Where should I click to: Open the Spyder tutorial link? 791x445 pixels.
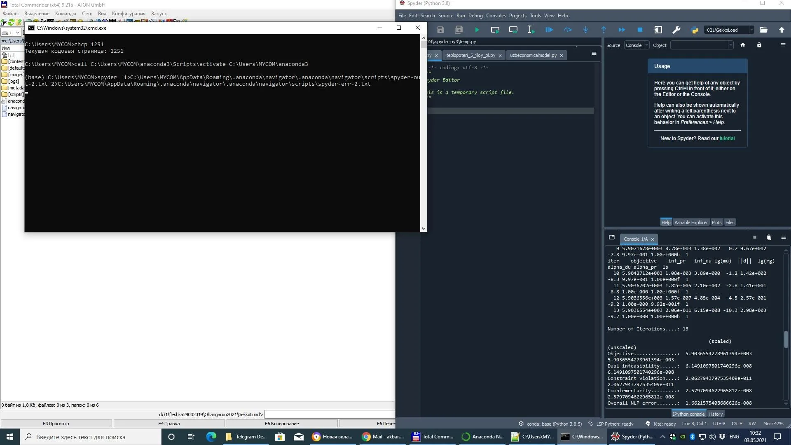point(727,138)
